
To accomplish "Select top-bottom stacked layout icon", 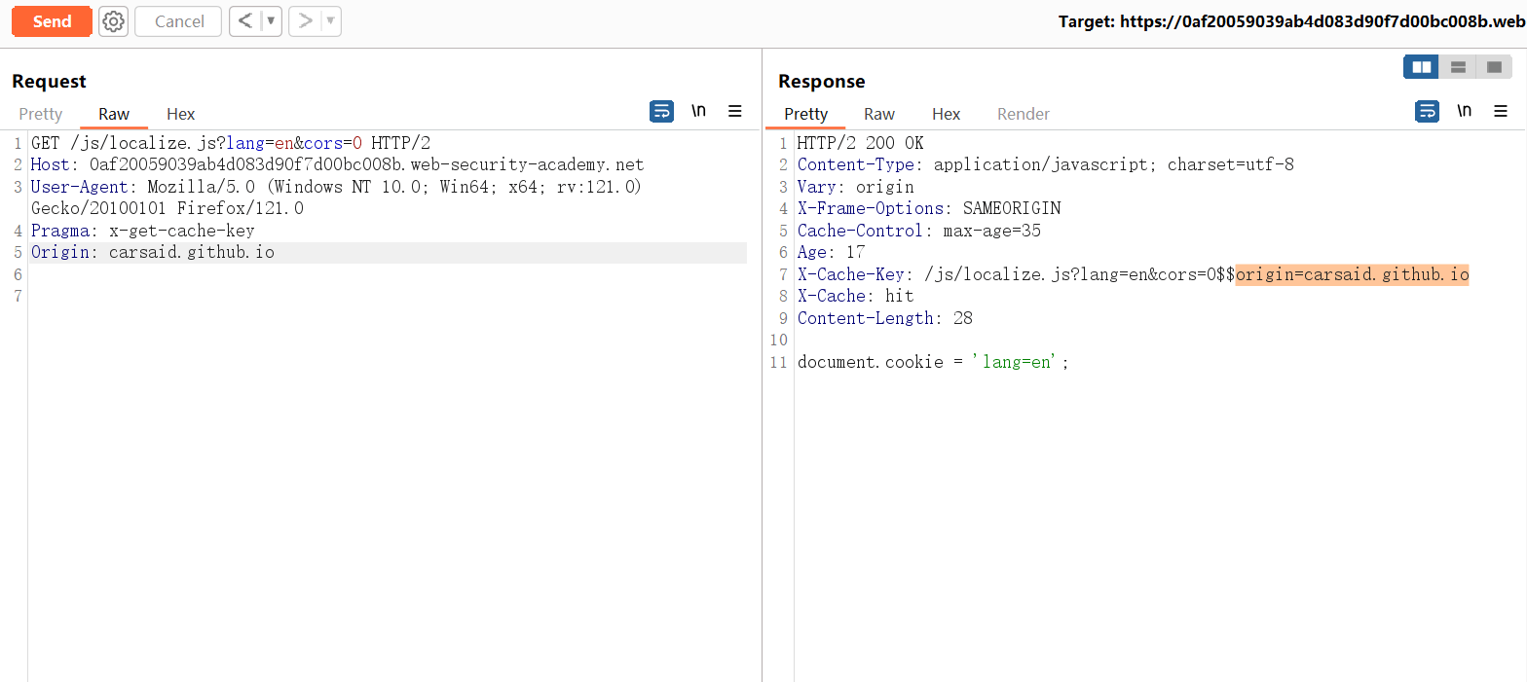I will tap(1458, 67).
